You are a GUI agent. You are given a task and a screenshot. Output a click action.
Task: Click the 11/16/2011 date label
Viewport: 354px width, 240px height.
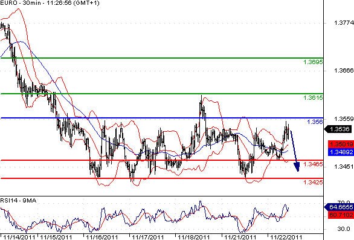(102, 237)
